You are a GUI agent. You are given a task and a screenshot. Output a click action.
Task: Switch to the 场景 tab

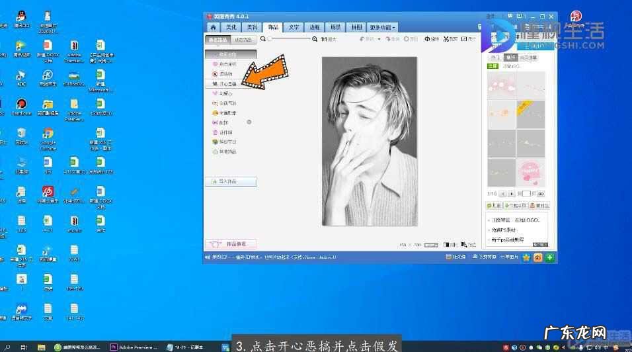336,27
